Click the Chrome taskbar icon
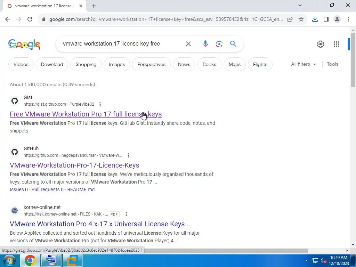 30,260
